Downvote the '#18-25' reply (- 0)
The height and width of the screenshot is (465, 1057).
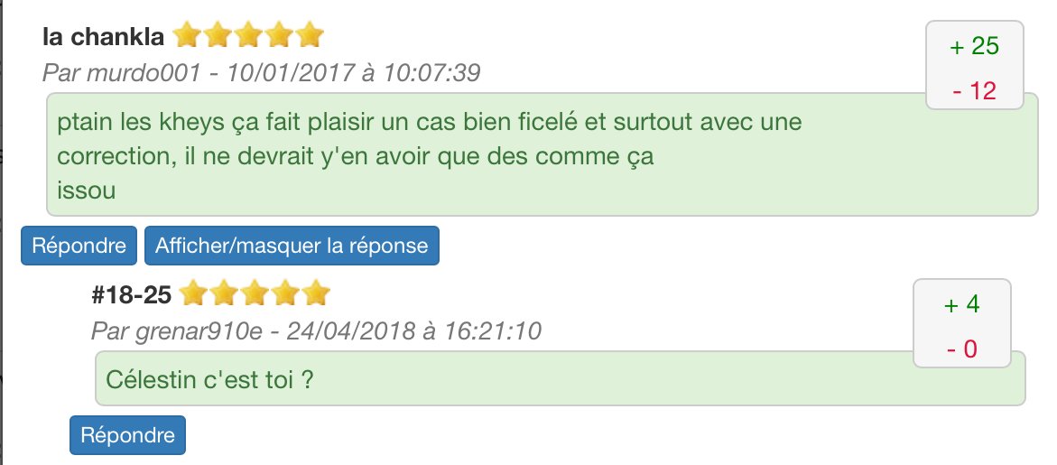pyautogui.click(x=961, y=349)
